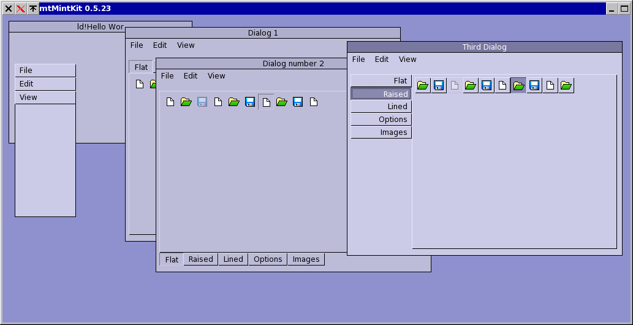Click the pressed open-folder icon in Third Dialog
Viewport: 633px width, 325px height.
[x=518, y=86]
